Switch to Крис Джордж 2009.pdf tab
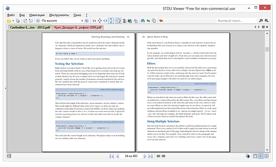 coord(78,28)
